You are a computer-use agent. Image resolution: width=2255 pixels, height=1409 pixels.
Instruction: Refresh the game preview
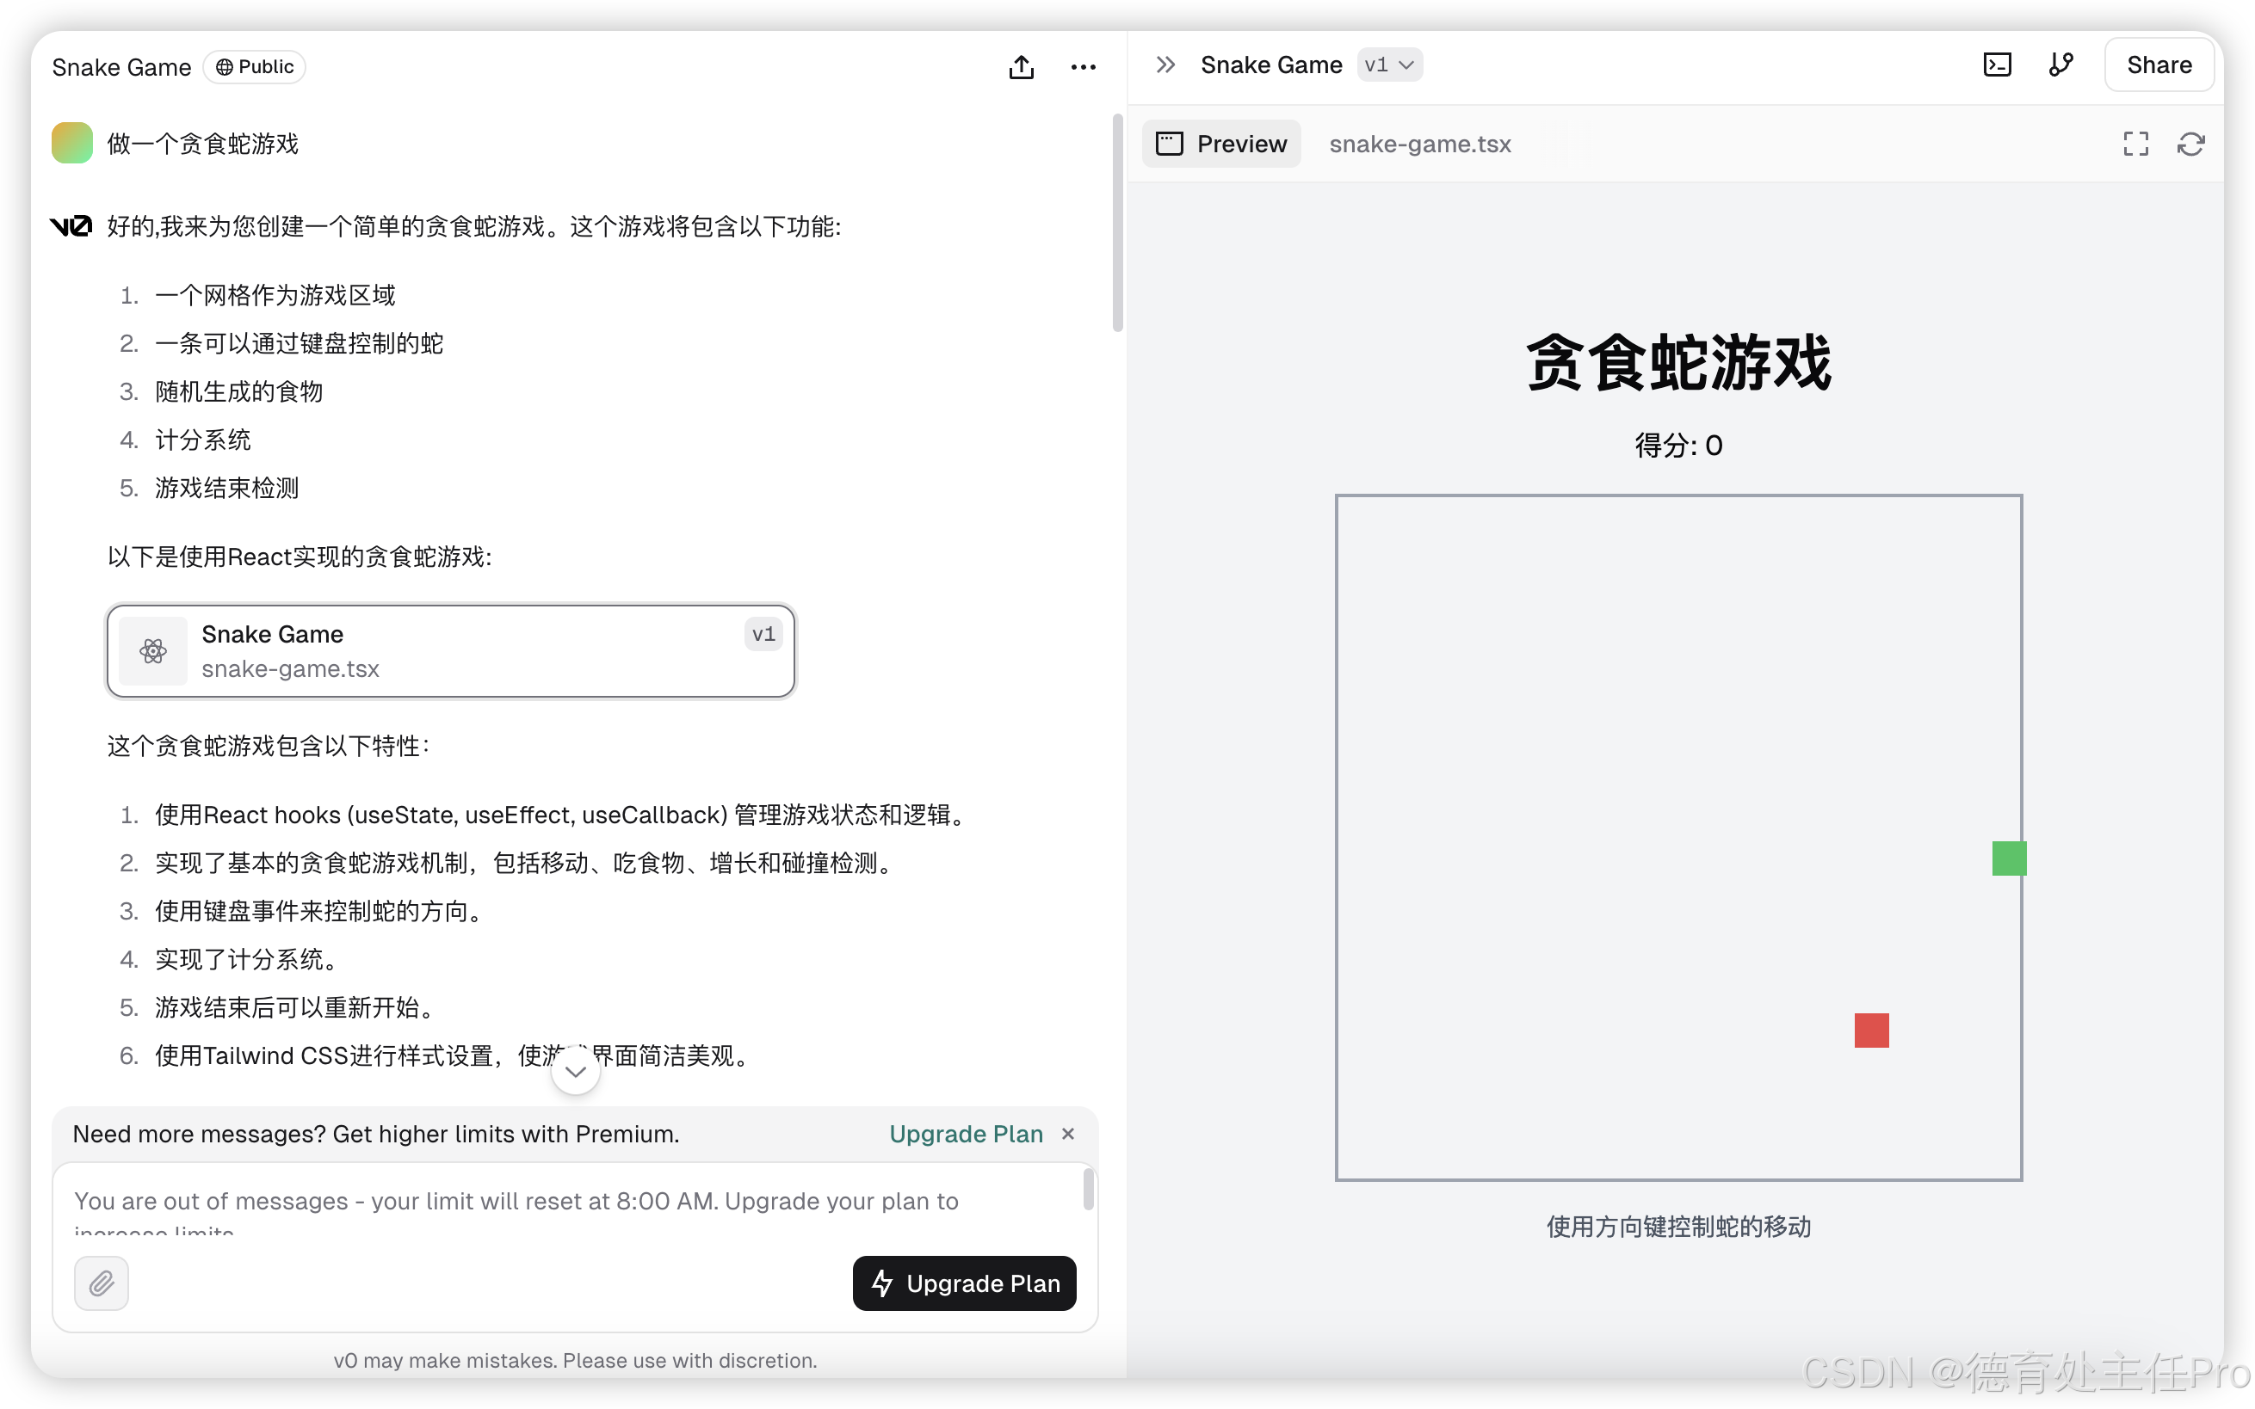[2190, 144]
